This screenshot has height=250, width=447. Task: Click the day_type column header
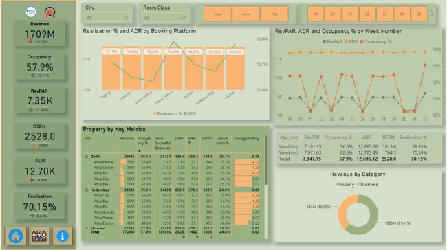(x=289, y=137)
